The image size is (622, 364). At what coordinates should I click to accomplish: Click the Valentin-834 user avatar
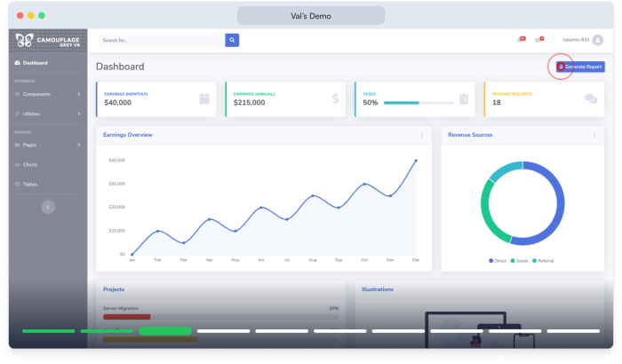click(597, 40)
